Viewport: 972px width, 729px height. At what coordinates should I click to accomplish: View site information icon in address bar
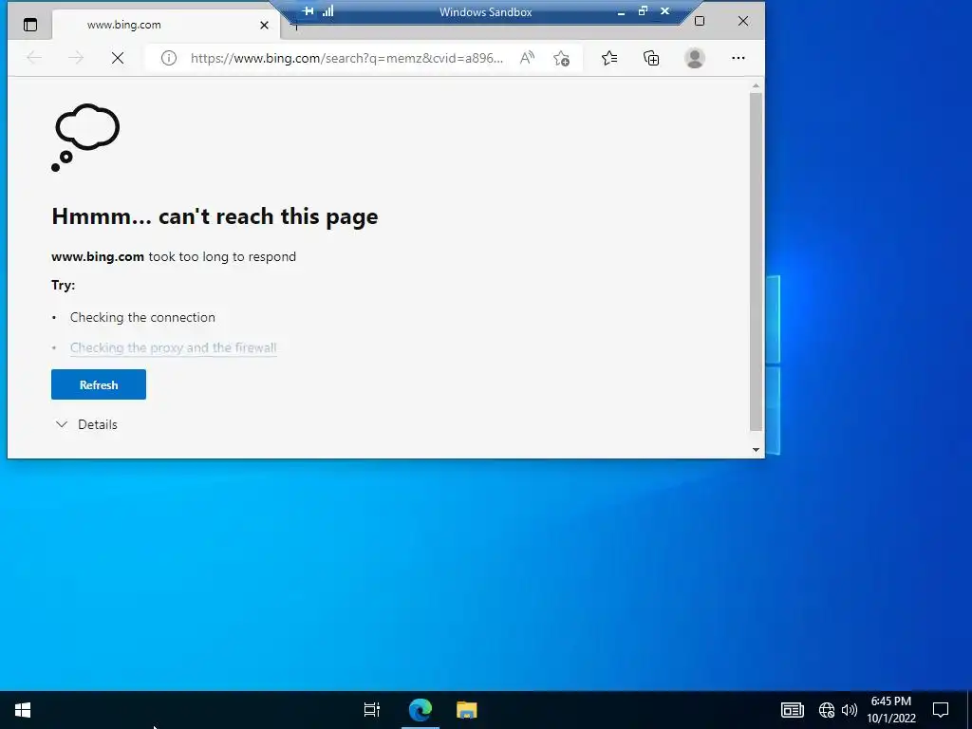169,58
